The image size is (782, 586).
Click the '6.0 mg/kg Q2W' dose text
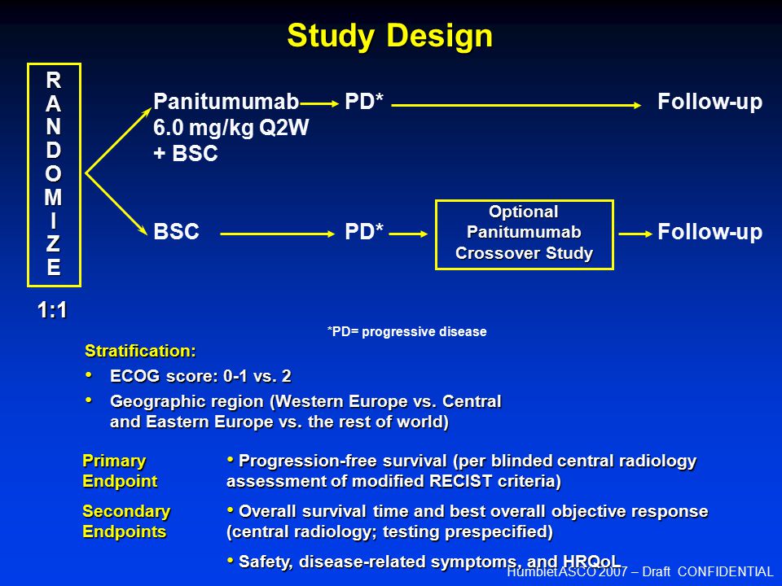pyautogui.click(x=231, y=128)
